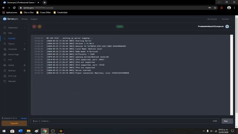Screen dimensions: 238x134
Task: Click the server avatar icon
Action: pos(227,26)
